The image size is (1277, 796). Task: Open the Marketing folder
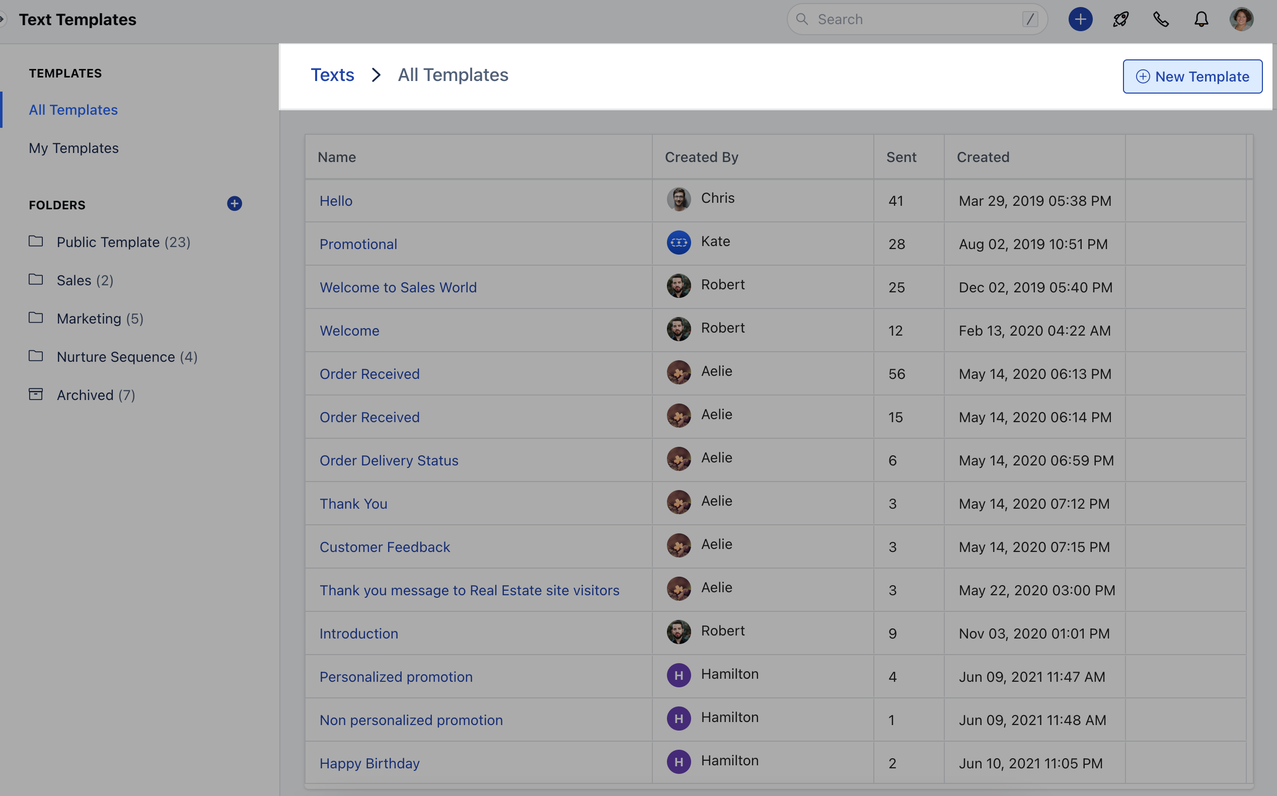coord(89,319)
